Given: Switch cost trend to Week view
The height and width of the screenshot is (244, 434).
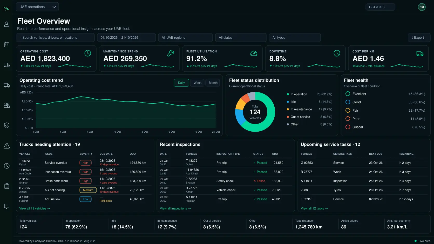Looking at the screenshot, I should tap(197, 83).
